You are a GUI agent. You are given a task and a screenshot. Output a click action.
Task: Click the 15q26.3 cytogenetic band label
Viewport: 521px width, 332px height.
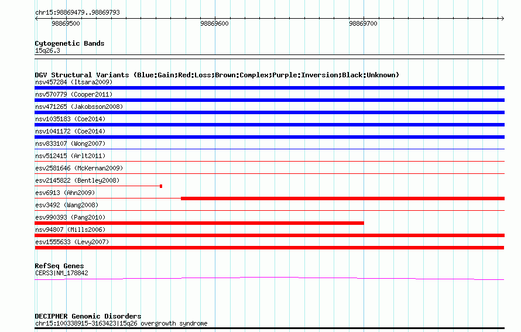pos(47,50)
